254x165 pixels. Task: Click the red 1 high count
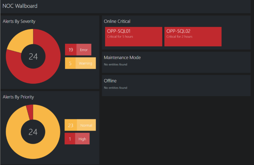(70, 139)
